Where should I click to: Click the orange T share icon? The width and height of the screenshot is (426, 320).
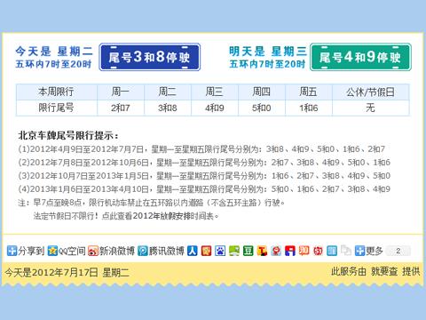(x=262, y=251)
